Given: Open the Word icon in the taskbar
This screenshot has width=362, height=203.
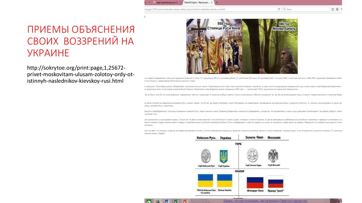Looking at the screenshot, I should click(x=167, y=201).
